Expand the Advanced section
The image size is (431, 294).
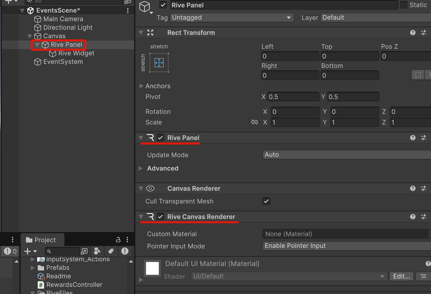(141, 168)
